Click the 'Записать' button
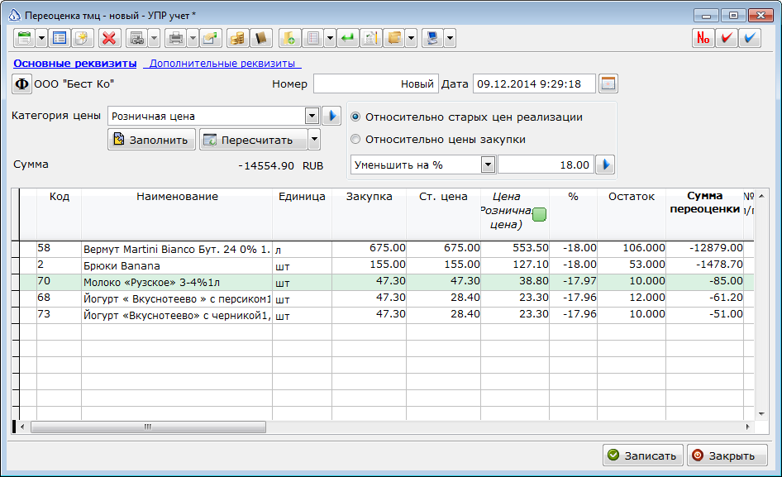This screenshot has height=477, width=782. (x=643, y=456)
